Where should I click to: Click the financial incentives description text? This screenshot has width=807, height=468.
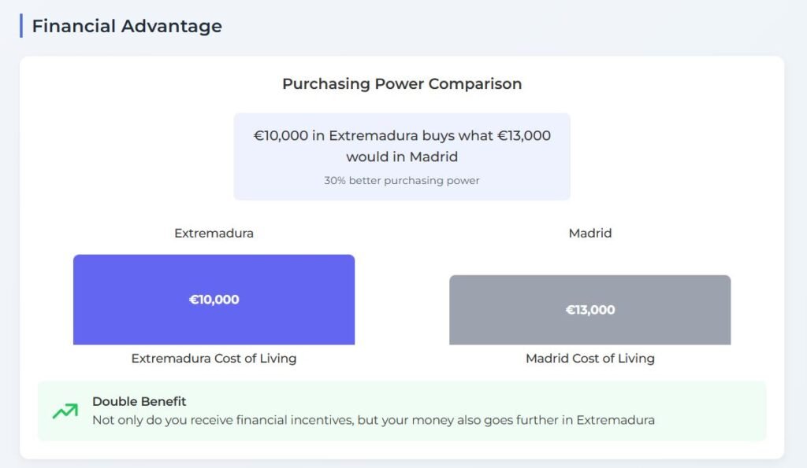click(373, 420)
